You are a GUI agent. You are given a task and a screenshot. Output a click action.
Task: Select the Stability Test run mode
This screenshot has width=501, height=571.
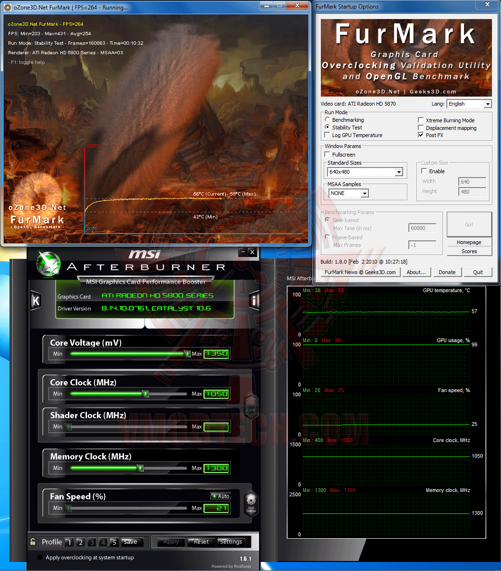click(328, 128)
